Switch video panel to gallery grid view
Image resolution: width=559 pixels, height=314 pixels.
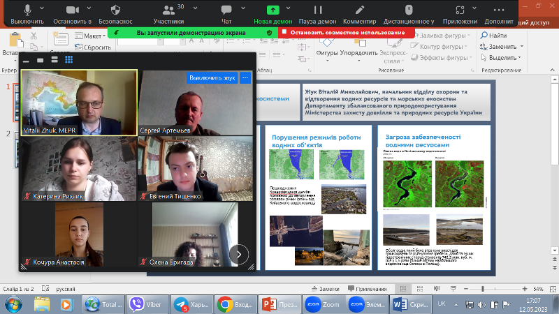point(68,59)
